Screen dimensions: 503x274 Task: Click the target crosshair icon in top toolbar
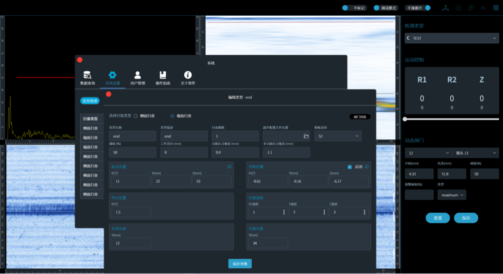458,8
